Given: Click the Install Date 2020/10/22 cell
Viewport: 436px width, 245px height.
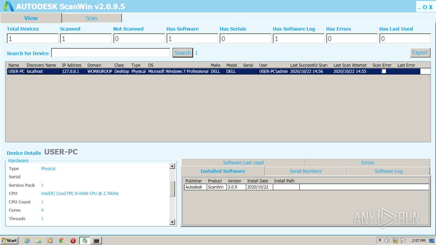Looking at the screenshot, I should [259, 187].
